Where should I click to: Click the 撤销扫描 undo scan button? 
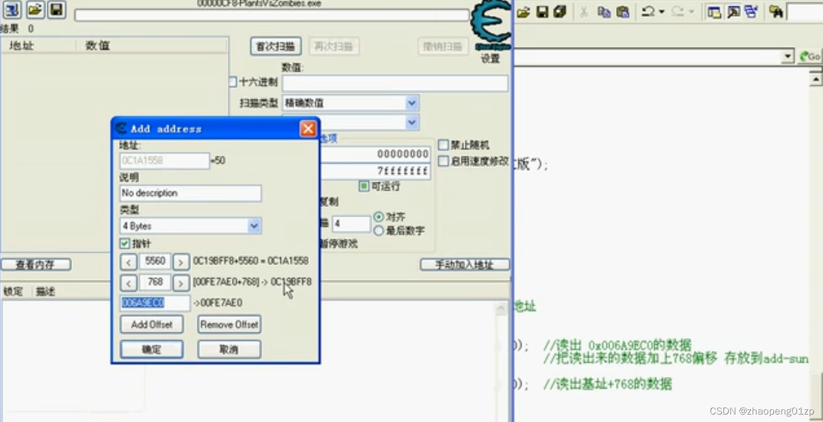click(443, 47)
